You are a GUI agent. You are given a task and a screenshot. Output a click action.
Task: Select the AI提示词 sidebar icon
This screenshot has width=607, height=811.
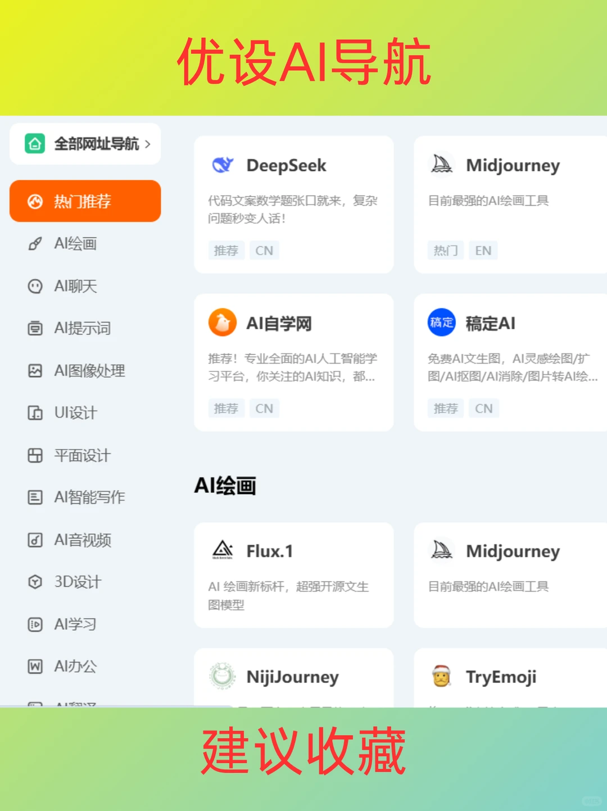click(35, 329)
